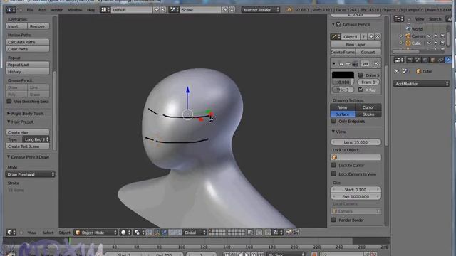Click the Calculate Paths button

[x=28, y=42]
